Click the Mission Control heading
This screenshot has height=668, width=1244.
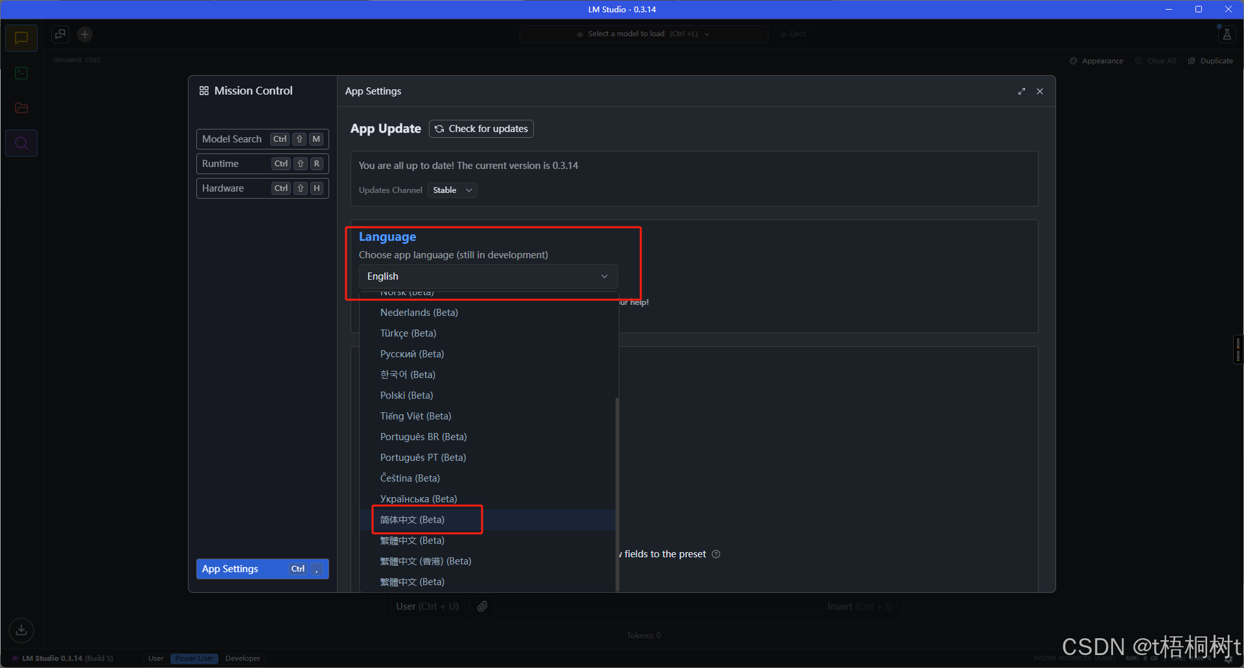coord(253,91)
